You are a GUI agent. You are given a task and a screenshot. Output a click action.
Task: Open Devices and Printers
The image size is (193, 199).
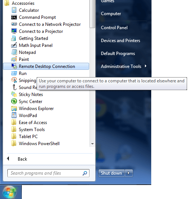(121, 41)
